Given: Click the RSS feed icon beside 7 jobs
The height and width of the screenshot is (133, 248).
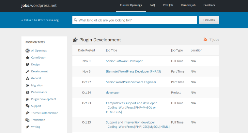Looking at the screenshot, I should click(205, 39).
